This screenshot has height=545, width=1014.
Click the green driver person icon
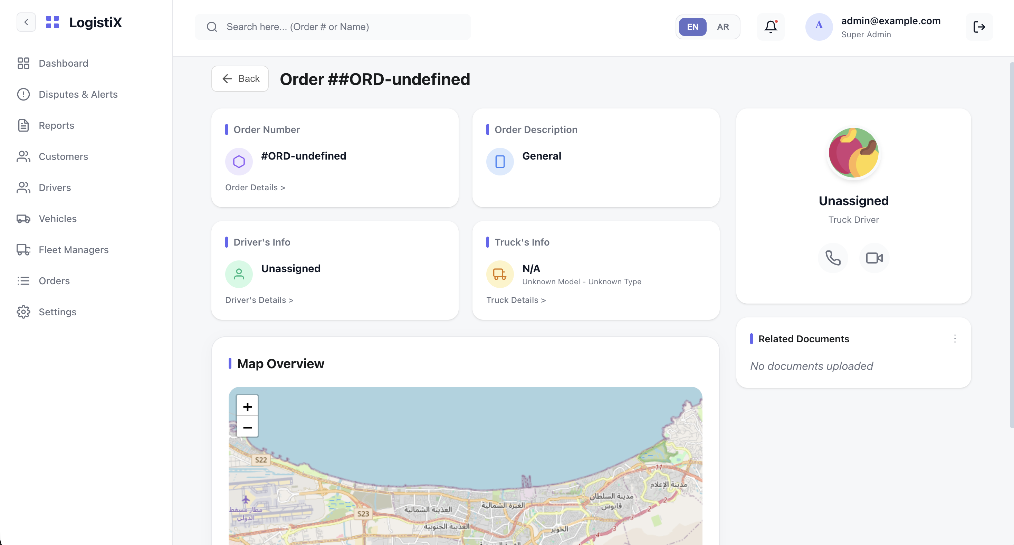click(239, 274)
